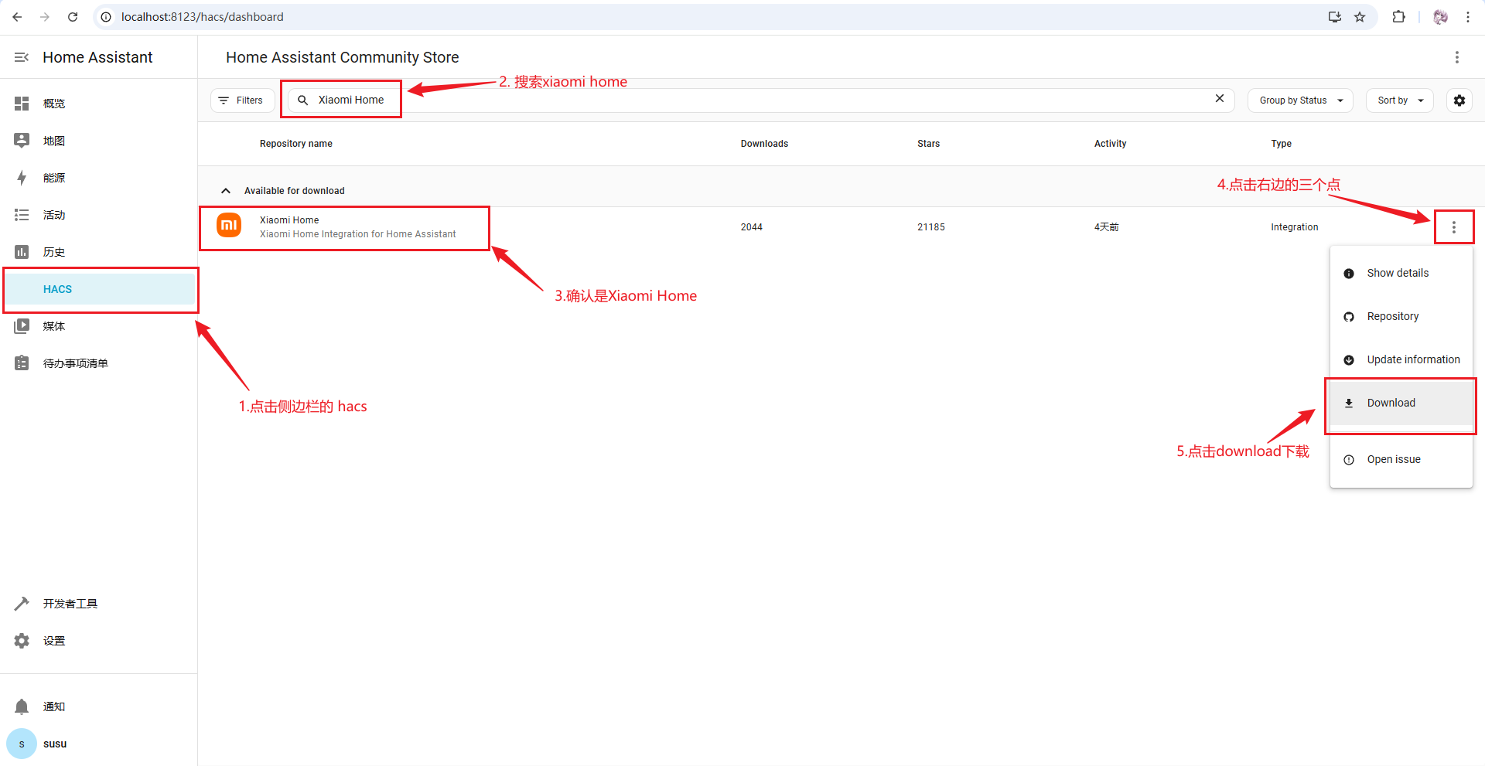Click the Filters button

click(x=241, y=100)
